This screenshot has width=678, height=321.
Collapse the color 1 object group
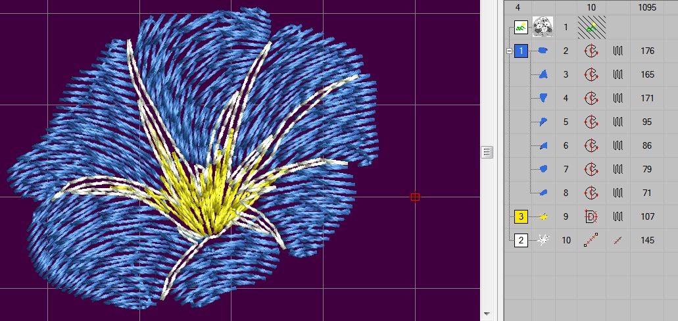point(509,51)
